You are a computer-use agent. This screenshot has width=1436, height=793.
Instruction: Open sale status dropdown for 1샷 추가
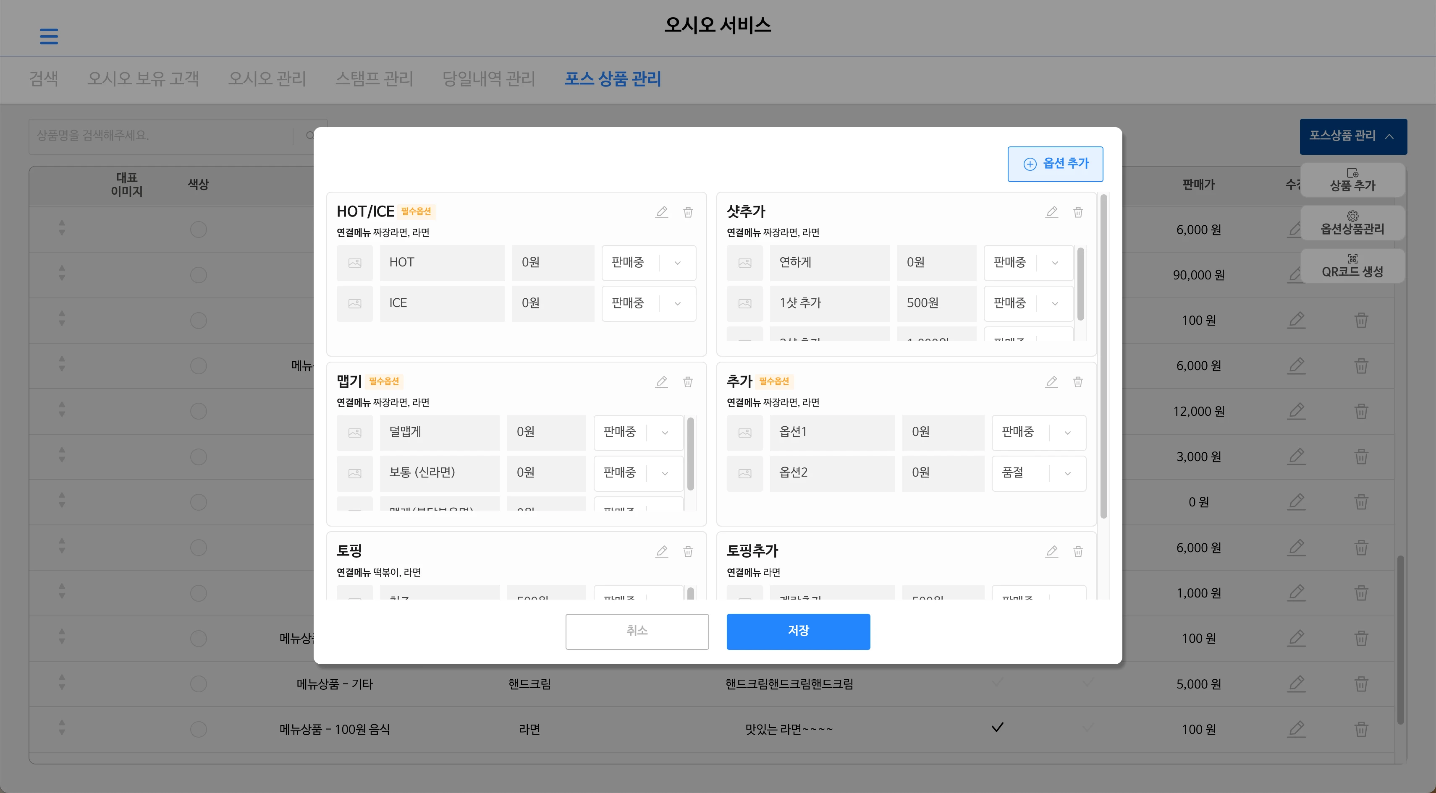pos(1028,303)
